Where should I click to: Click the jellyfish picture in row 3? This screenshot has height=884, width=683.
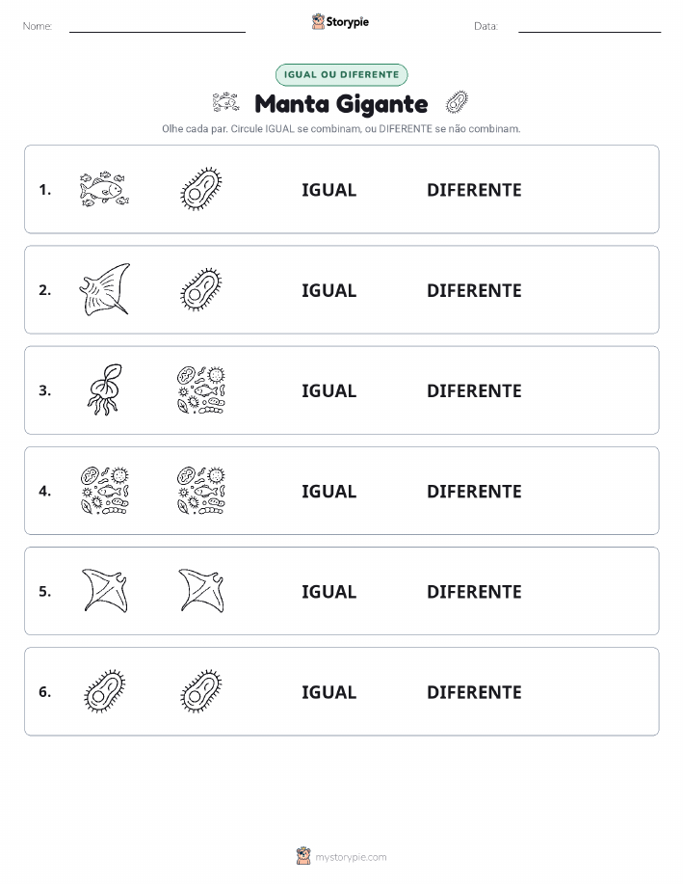[x=104, y=389]
